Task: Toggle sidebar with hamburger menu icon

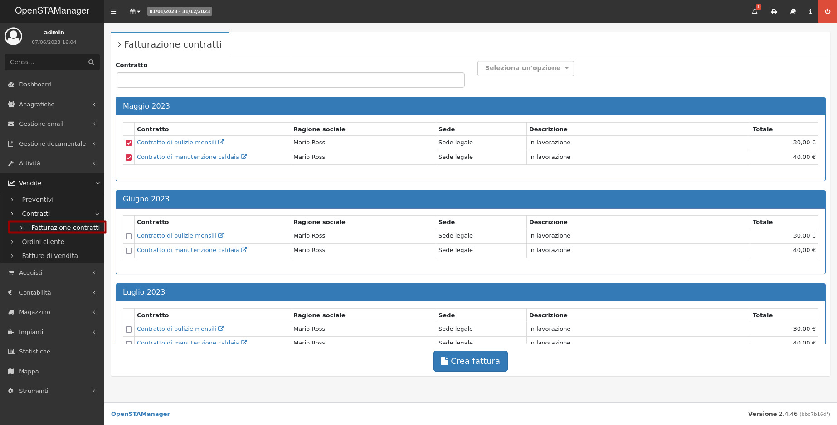Action: pos(114,12)
